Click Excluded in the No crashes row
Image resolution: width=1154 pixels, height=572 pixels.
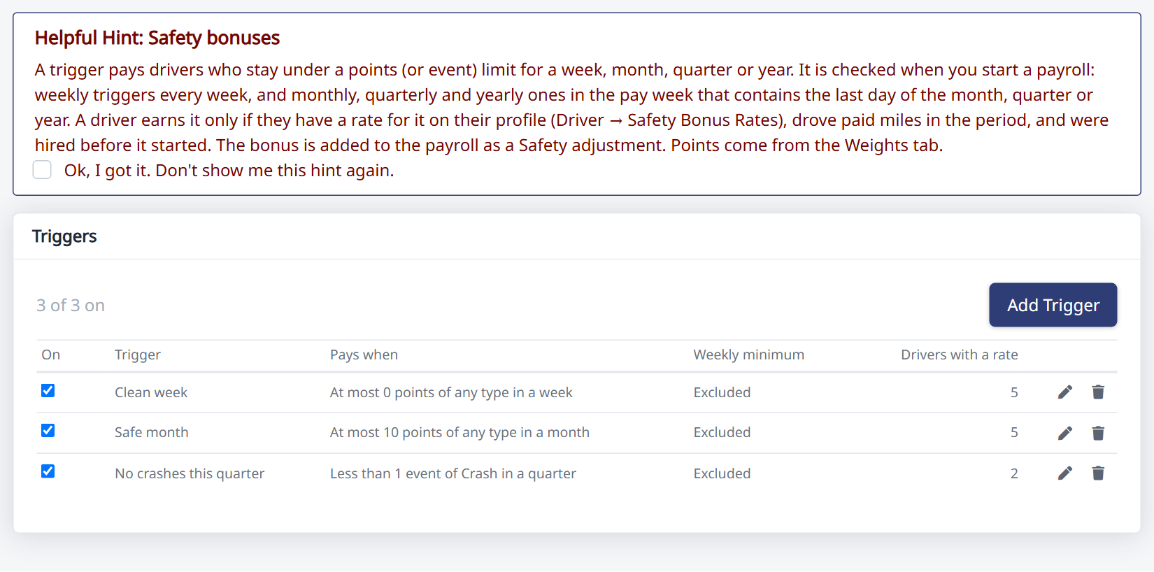click(x=722, y=473)
